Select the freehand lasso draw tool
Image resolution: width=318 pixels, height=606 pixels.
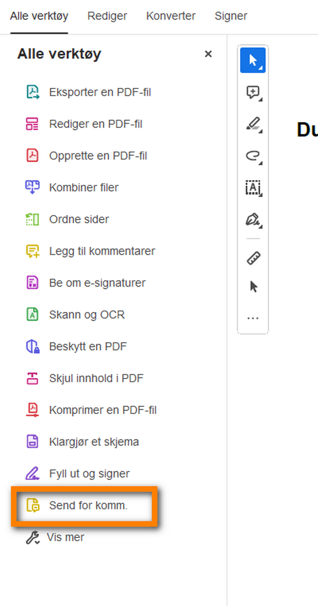point(253,156)
